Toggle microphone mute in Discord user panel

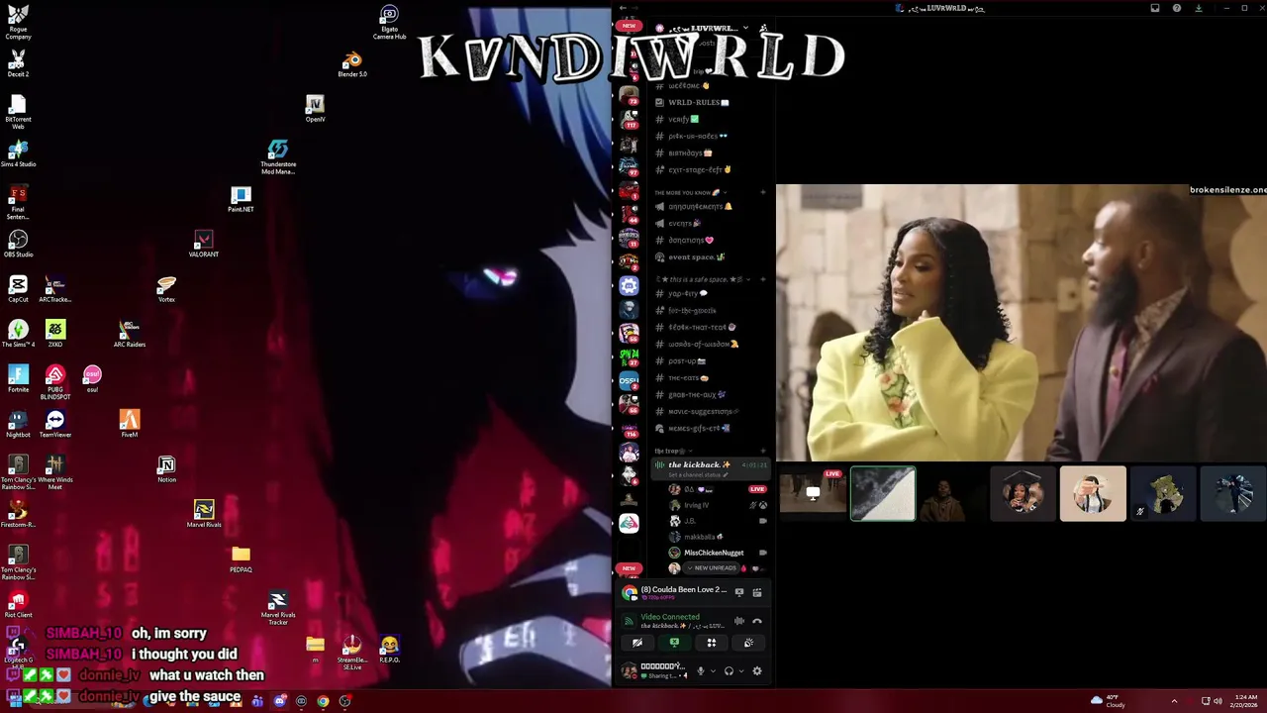(701, 670)
